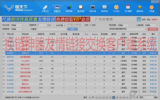Sort by the 360收录 column header
This screenshot has height=100, width=160.
click(52, 34)
